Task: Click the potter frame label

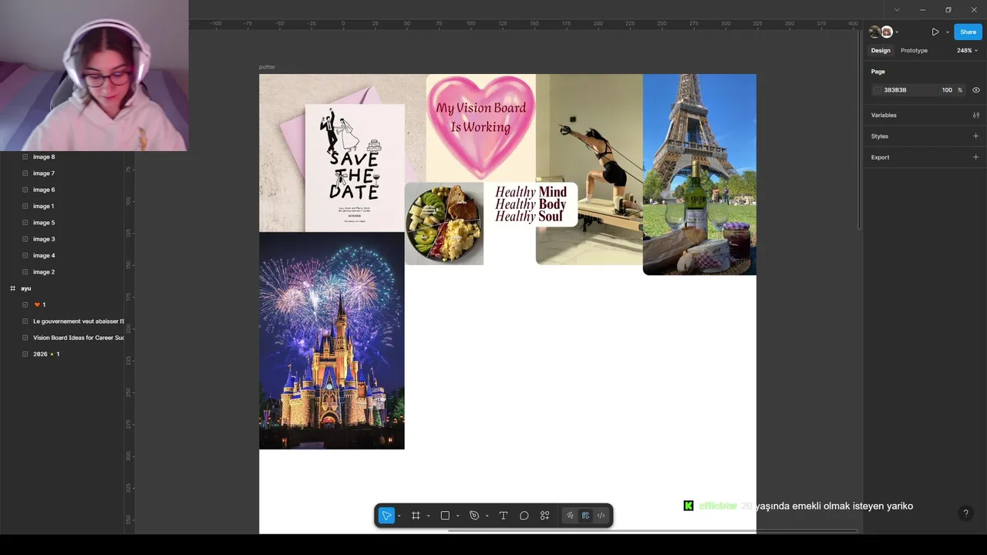Action: pyautogui.click(x=267, y=67)
